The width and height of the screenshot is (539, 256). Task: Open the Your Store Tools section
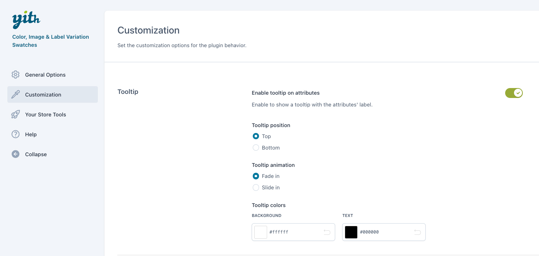coord(46,115)
